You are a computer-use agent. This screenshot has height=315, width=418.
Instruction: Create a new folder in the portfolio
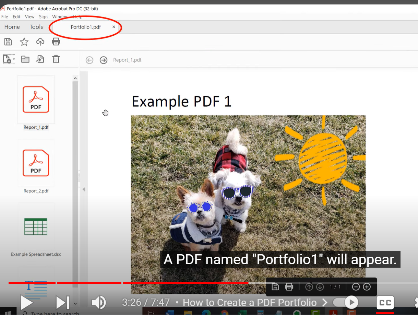click(25, 59)
